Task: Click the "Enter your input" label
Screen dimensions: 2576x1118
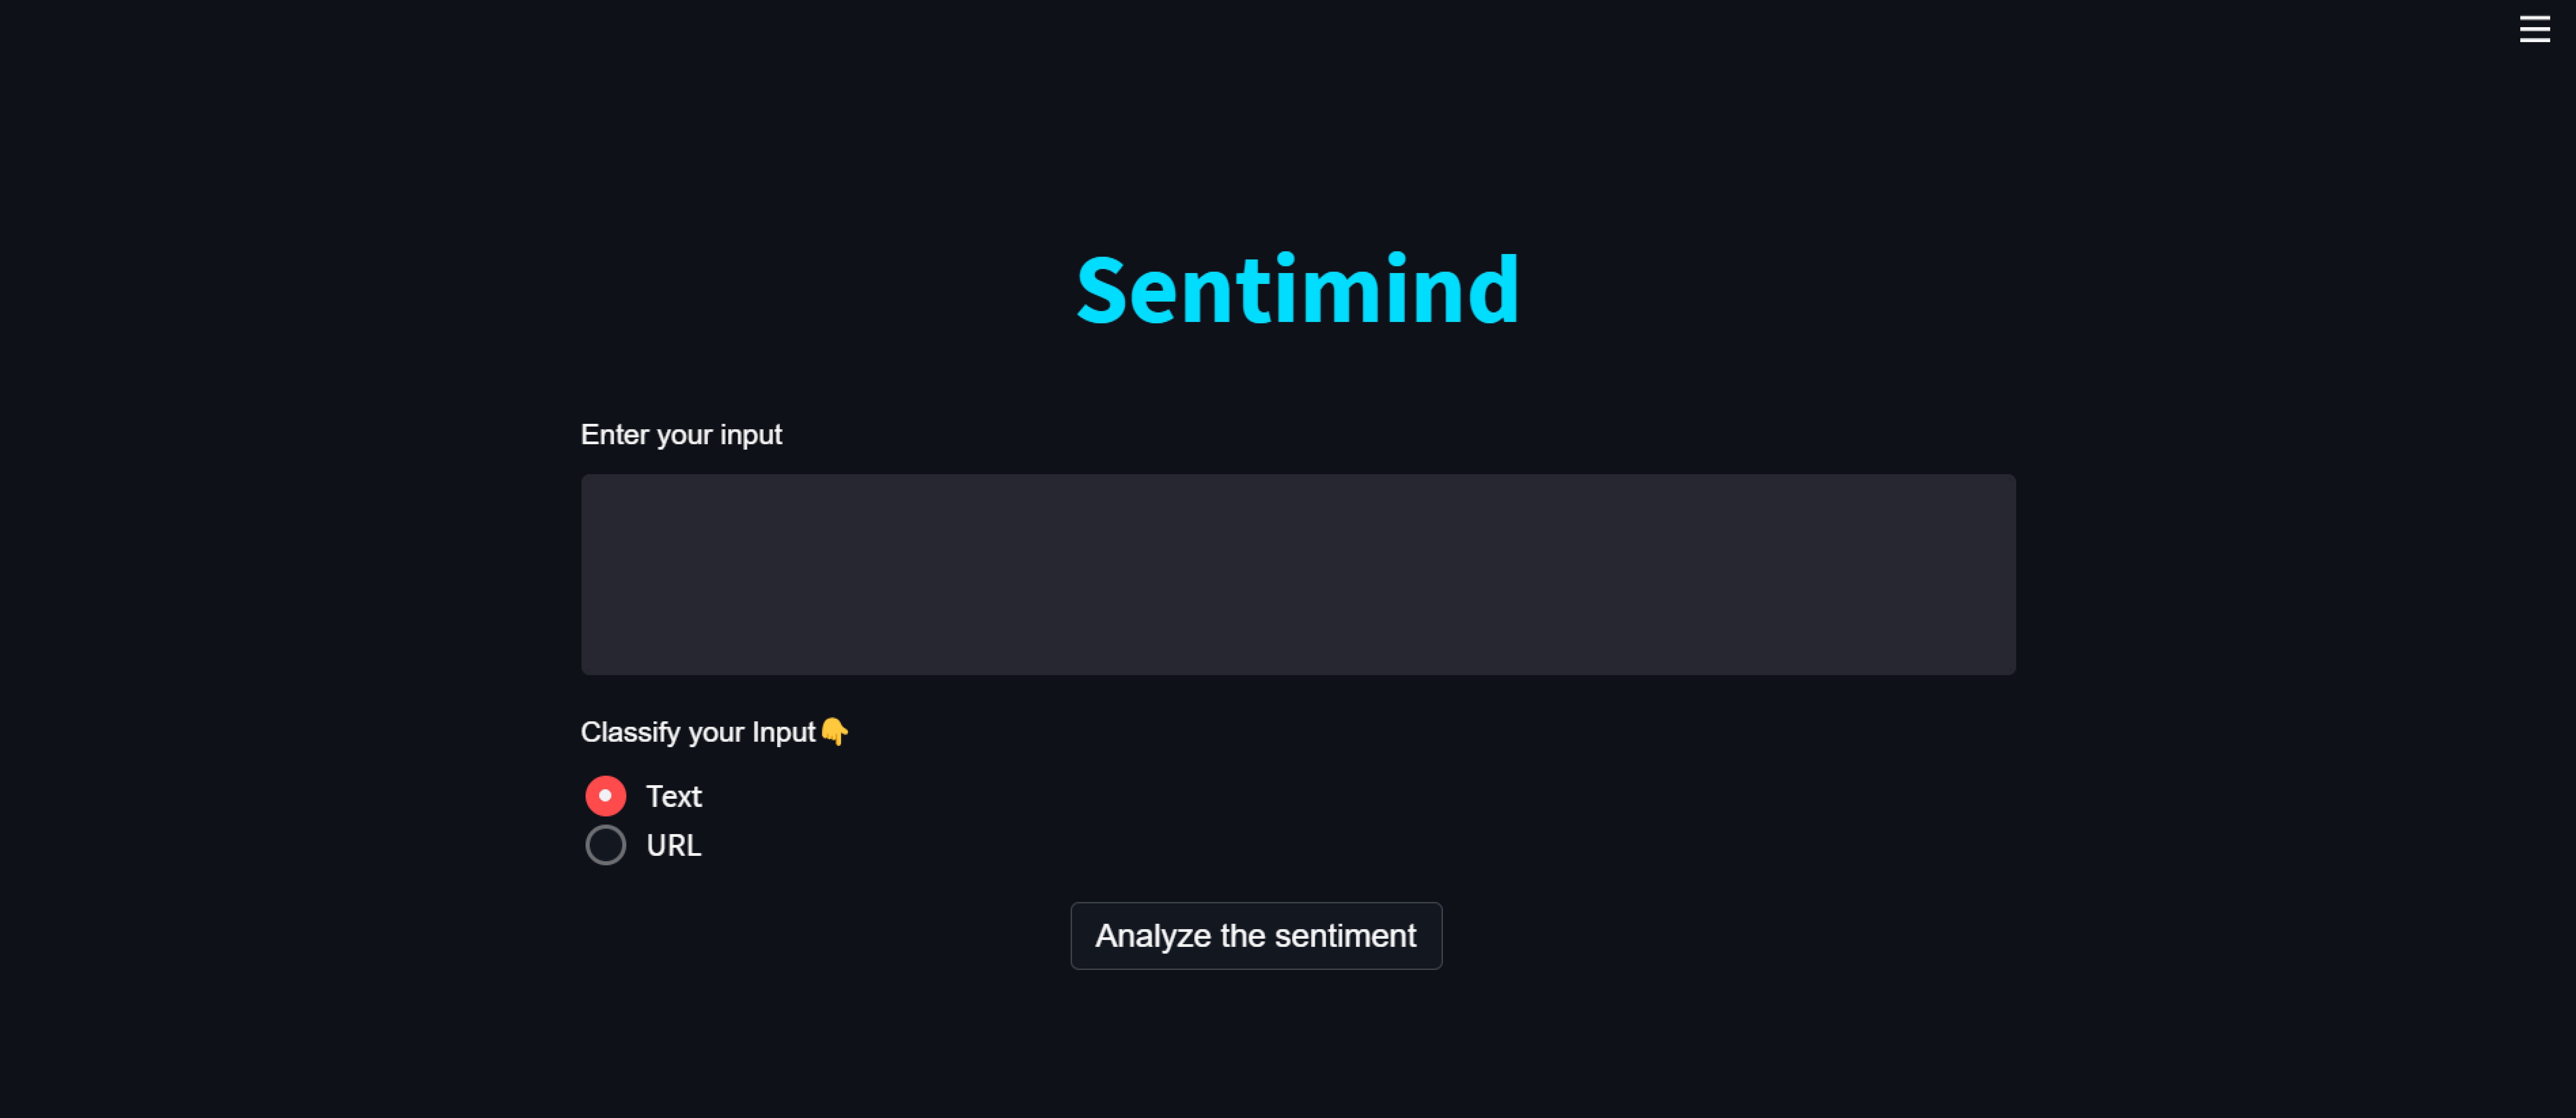Action: pos(681,434)
